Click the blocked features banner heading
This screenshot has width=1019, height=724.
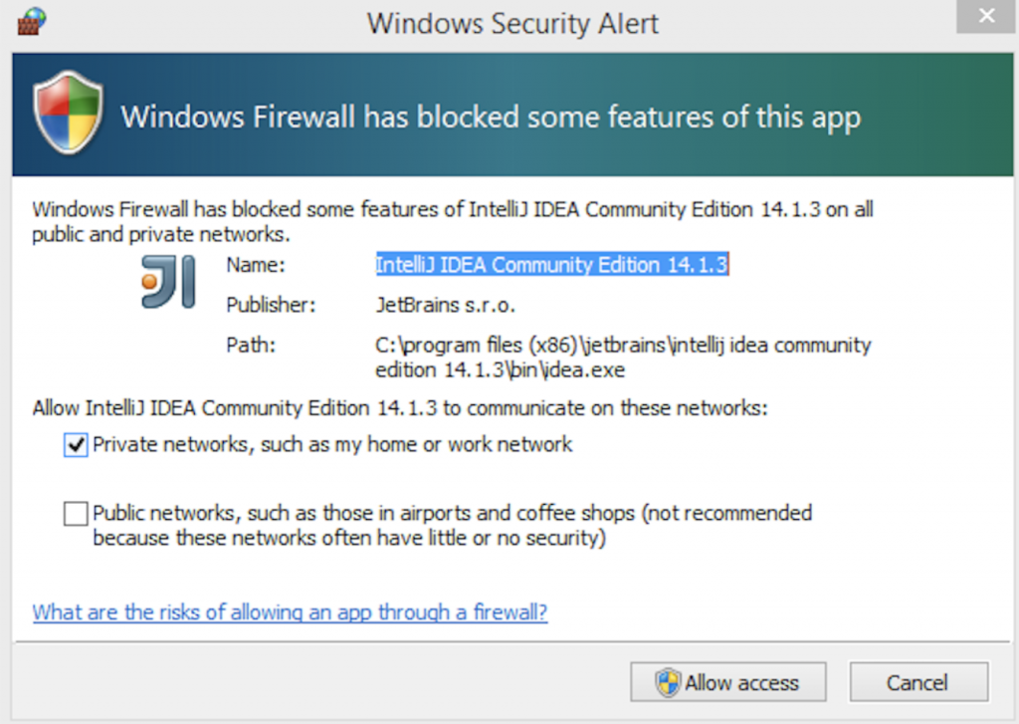(491, 118)
